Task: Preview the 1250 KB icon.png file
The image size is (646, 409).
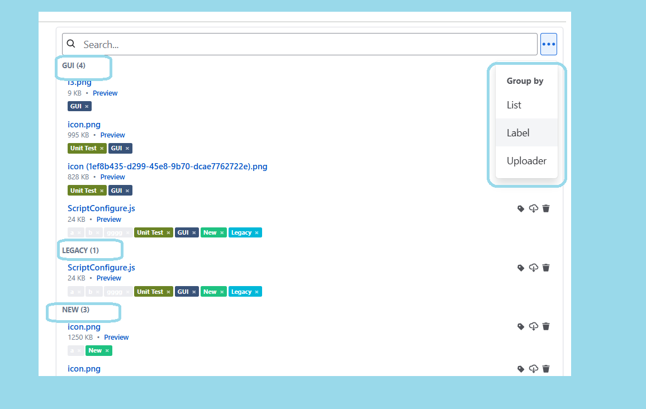Action: pyautogui.click(x=116, y=337)
